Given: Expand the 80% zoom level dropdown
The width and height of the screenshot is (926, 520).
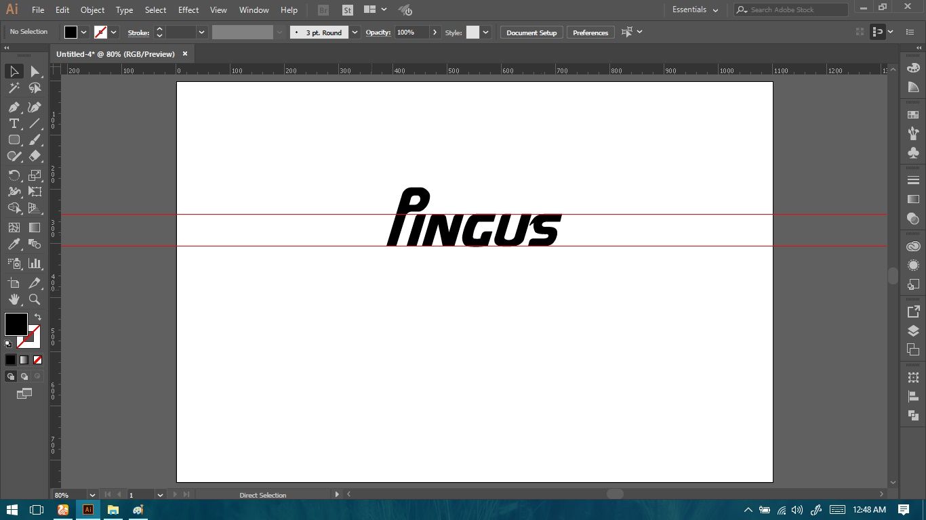Looking at the screenshot, I should coord(92,495).
